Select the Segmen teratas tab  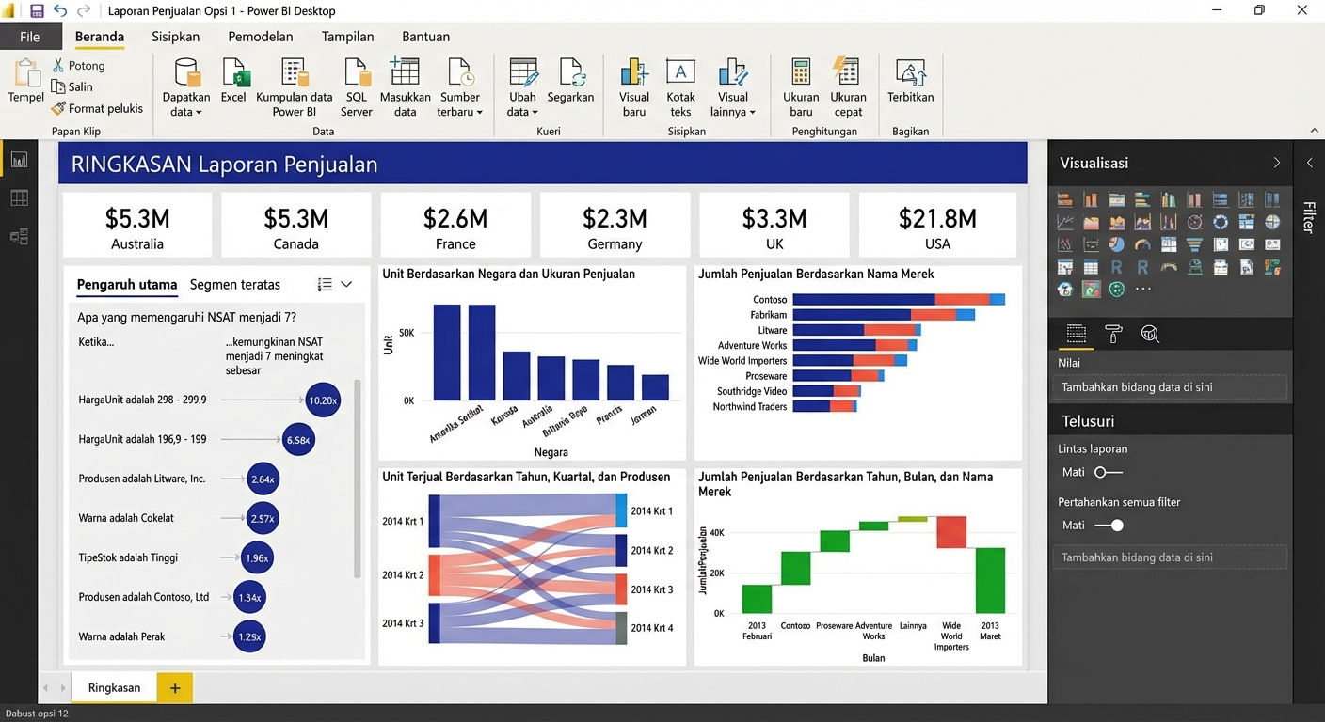[x=235, y=284]
